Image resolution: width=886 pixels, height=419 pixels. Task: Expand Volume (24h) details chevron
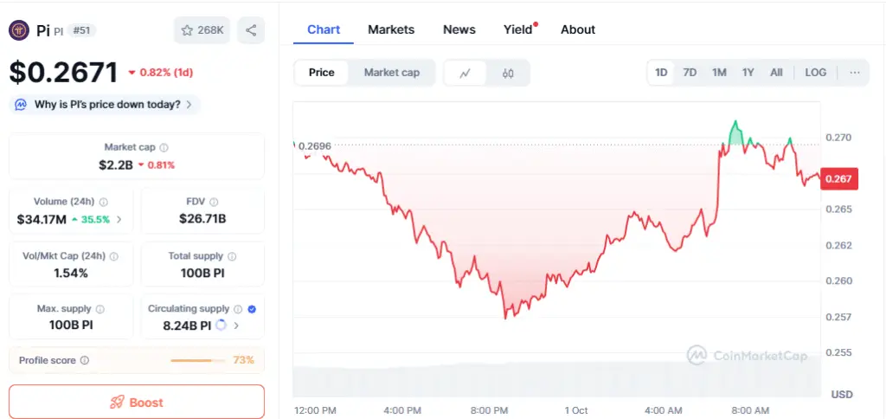tap(119, 220)
